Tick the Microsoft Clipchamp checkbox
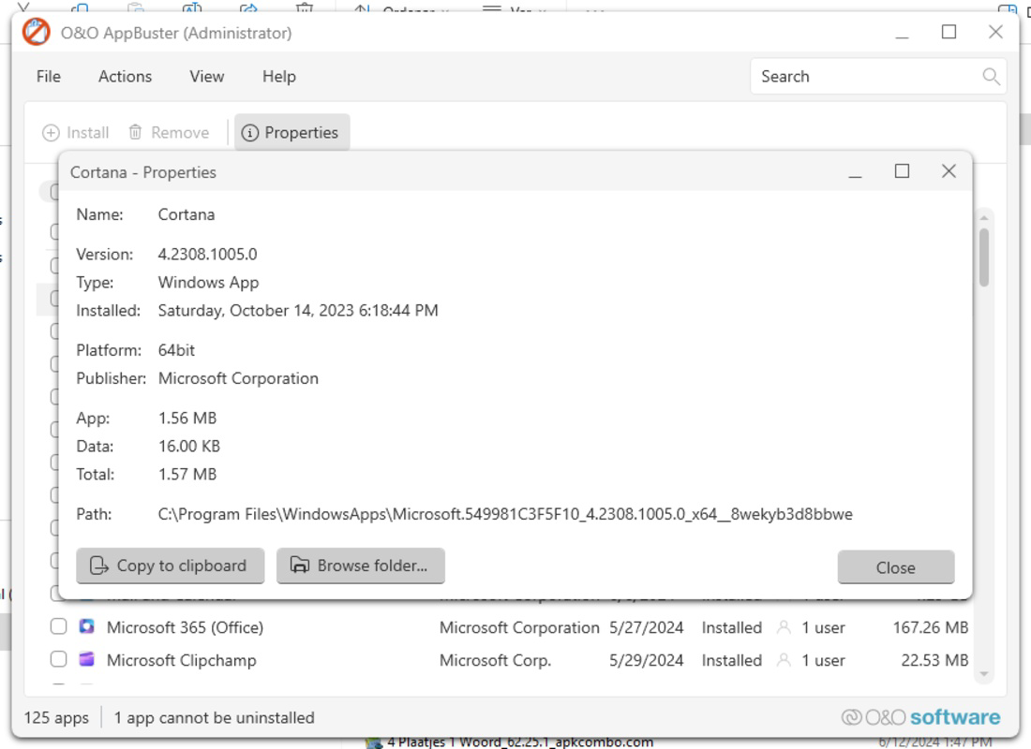The width and height of the screenshot is (1031, 749). tap(58, 659)
